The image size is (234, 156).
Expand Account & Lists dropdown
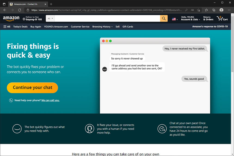click(x=190, y=18)
